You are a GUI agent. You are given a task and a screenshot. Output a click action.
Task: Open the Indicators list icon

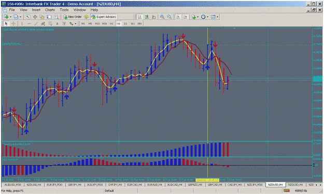click(193, 17)
